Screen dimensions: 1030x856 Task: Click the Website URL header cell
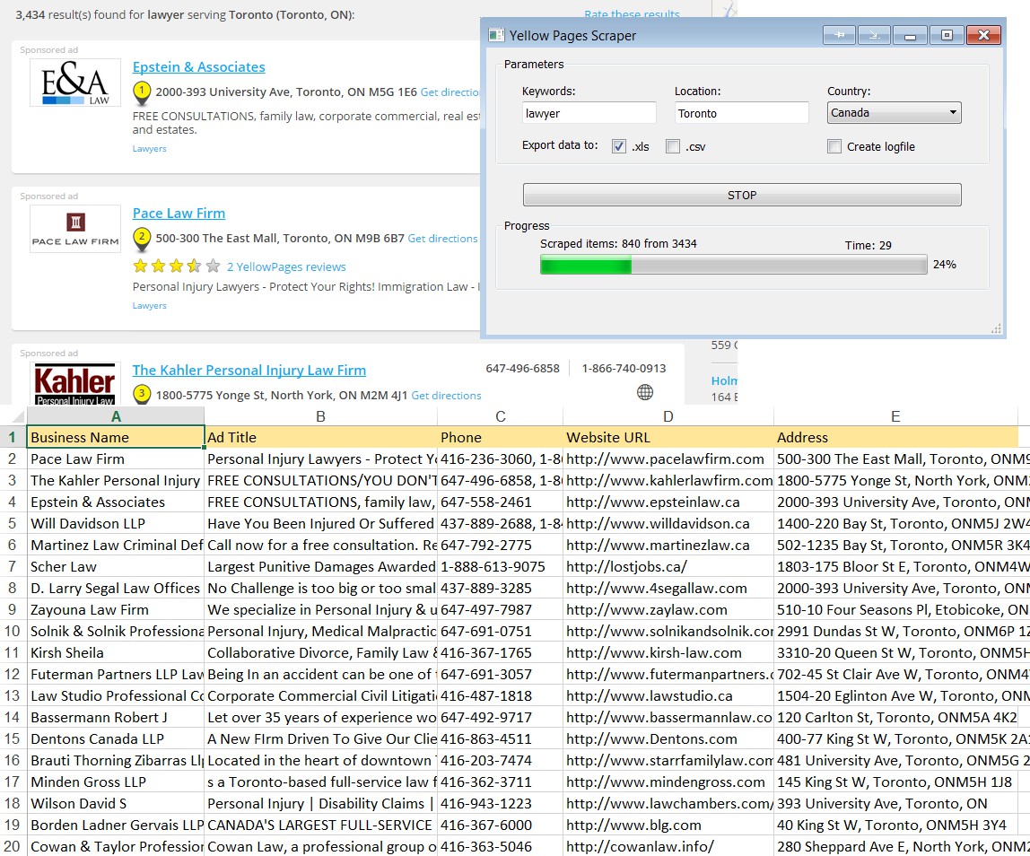[x=668, y=438]
